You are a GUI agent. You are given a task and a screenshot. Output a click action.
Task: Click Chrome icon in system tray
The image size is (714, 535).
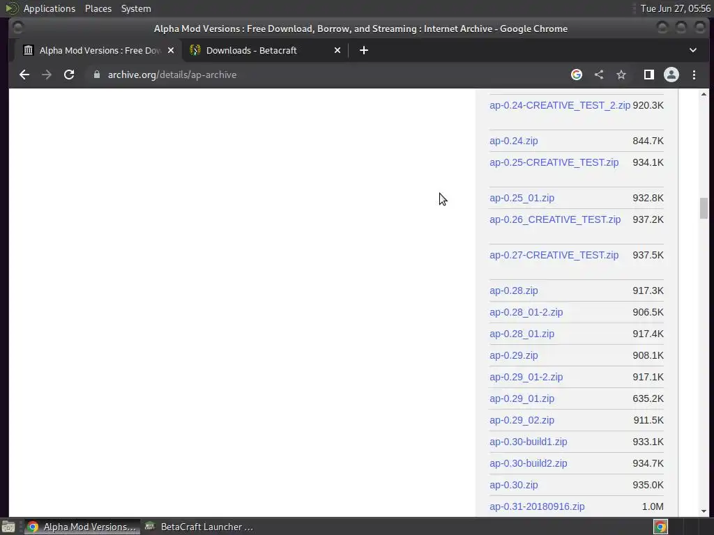(x=660, y=527)
